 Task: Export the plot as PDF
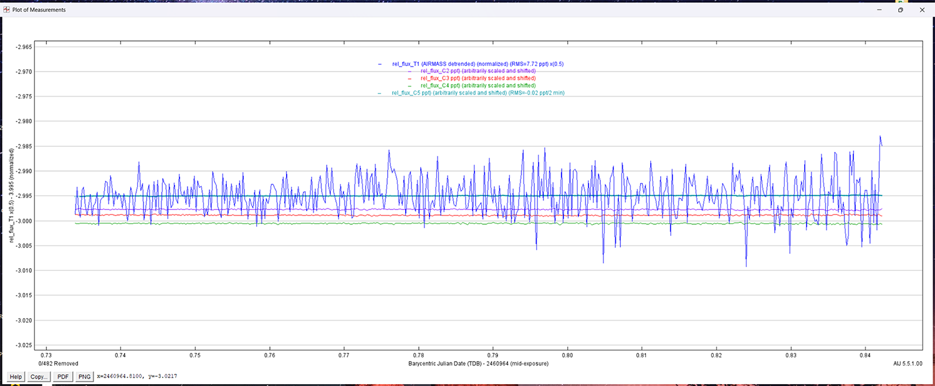click(63, 377)
